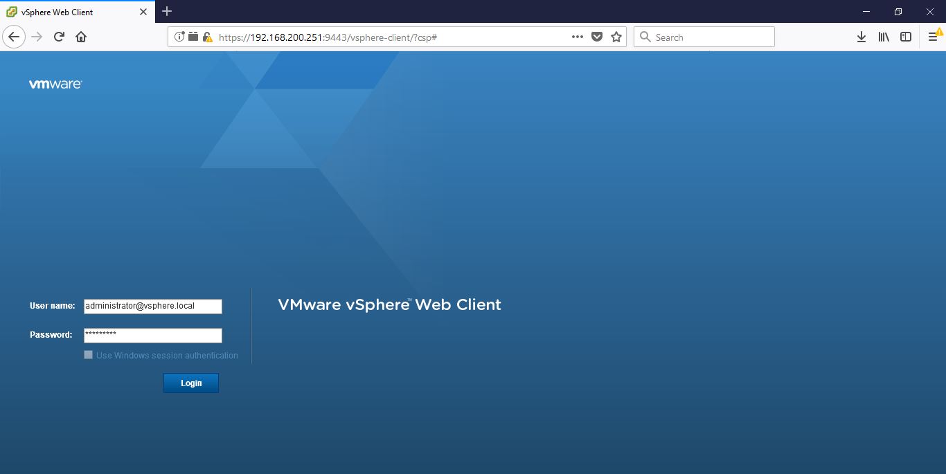The width and height of the screenshot is (946, 474).
Task: Bookmark this page with the star icon
Action: [x=616, y=37]
